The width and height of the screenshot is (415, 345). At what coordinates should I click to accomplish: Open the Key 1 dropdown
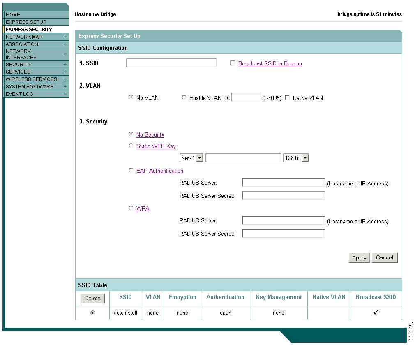(191, 158)
